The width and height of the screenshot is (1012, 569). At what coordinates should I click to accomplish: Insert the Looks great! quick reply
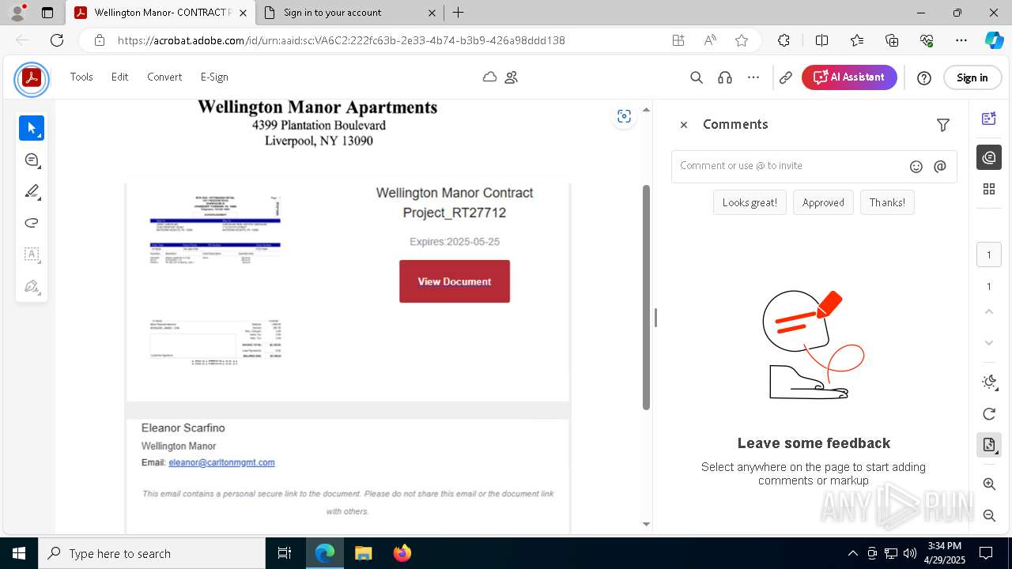750,202
